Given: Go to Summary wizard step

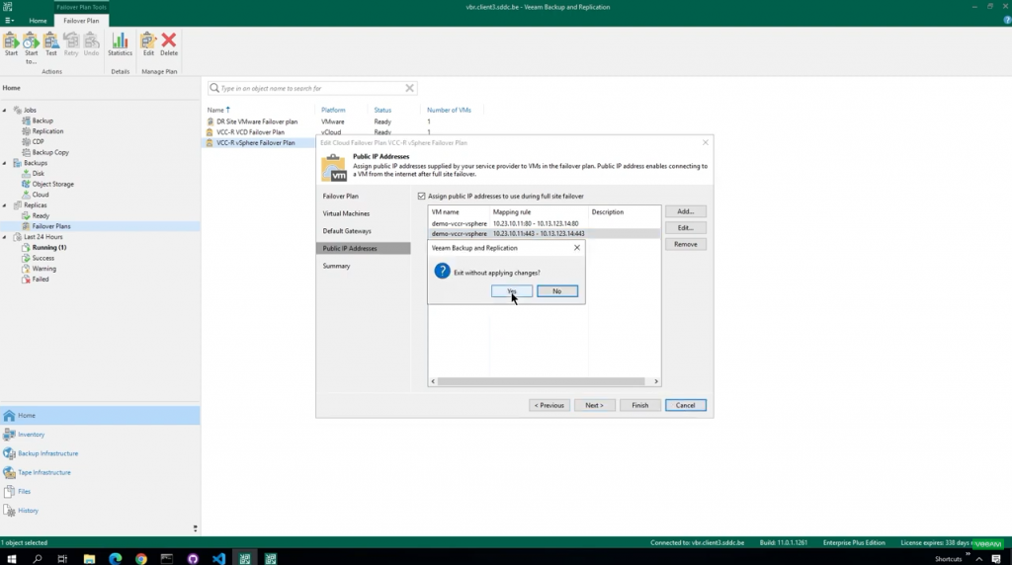Looking at the screenshot, I should pyautogui.click(x=336, y=266).
